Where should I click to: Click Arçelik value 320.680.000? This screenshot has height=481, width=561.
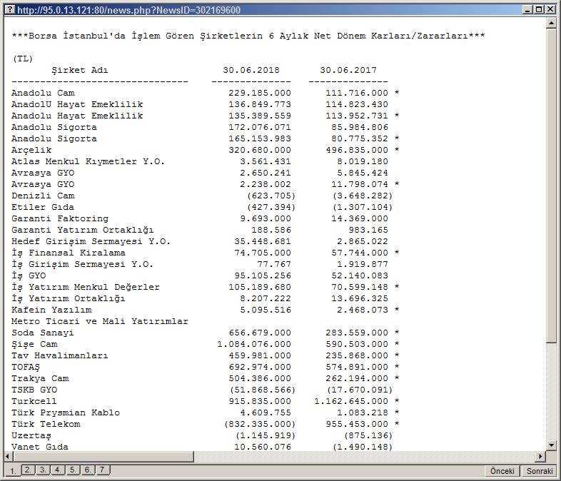[x=260, y=150]
